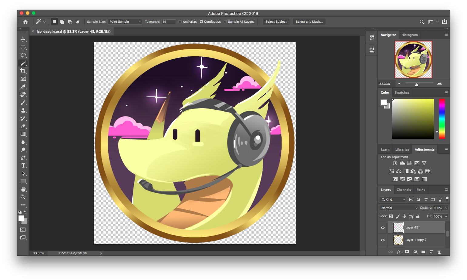Click the Share icon at top right
Image resolution: width=467 pixels, height=280 pixels.
pos(445,22)
